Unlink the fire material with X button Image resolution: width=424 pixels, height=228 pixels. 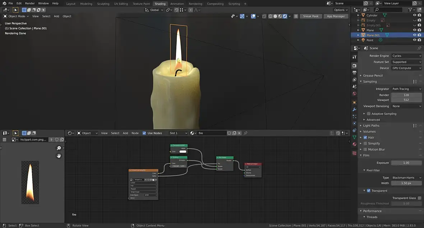[240, 133]
